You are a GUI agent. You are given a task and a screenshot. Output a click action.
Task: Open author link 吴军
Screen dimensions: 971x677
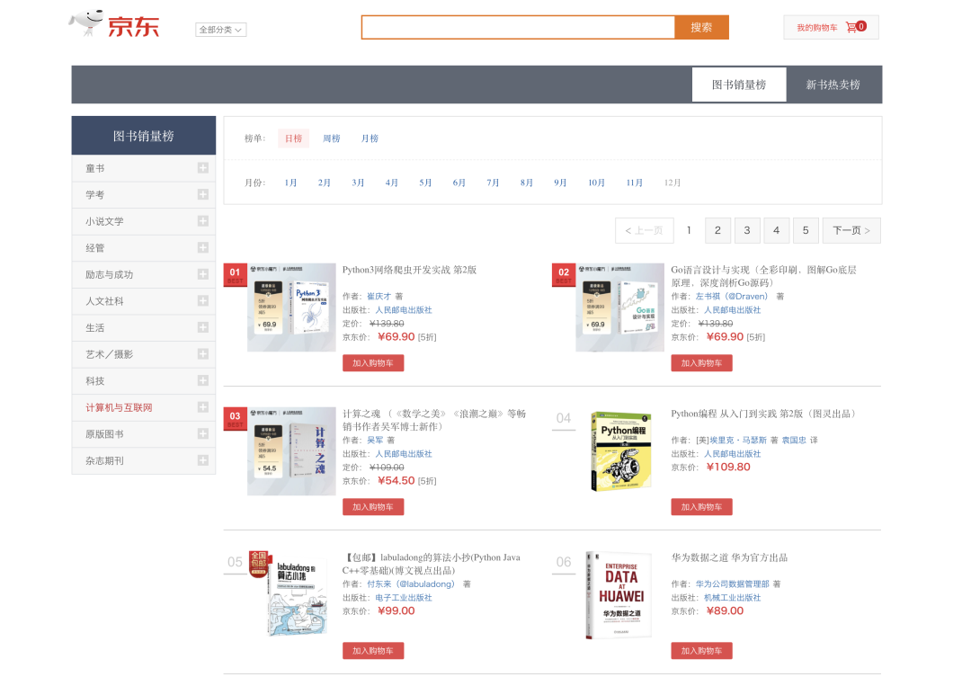click(x=375, y=441)
